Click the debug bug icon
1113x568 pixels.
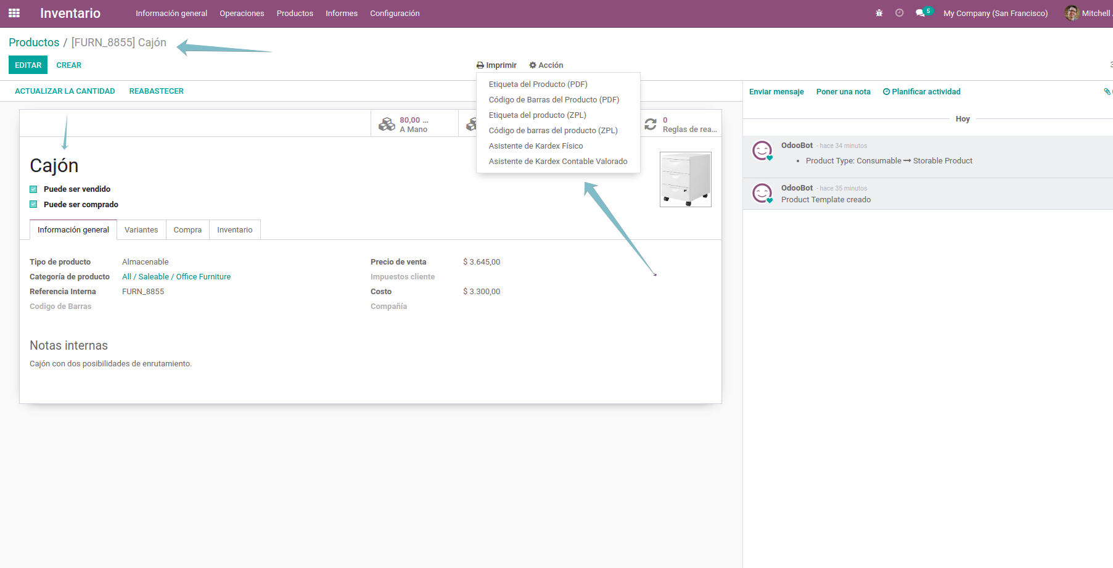point(879,13)
